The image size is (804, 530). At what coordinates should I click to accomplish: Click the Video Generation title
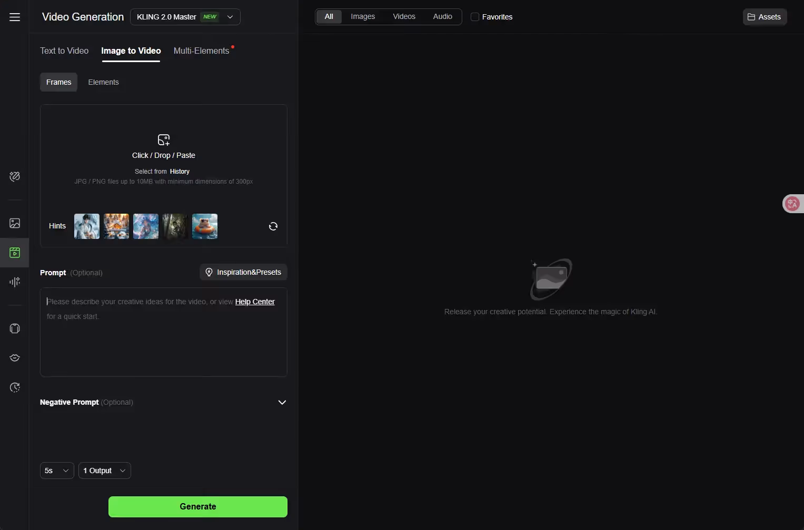(83, 17)
